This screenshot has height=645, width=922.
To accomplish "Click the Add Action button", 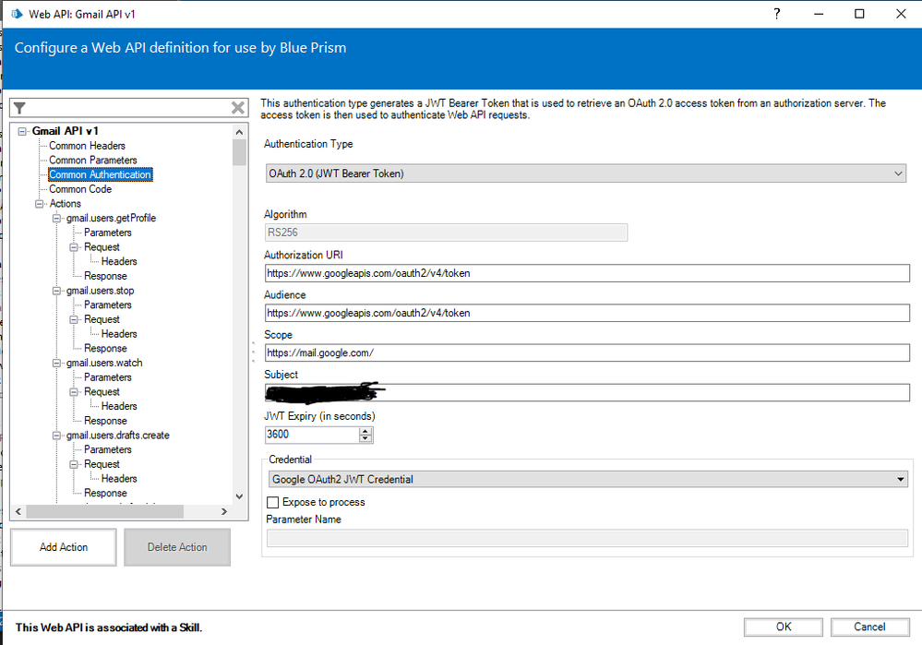I will tap(64, 547).
